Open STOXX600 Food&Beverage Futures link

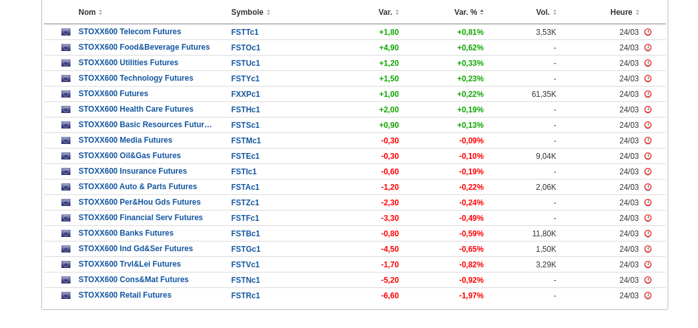(144, 47)
